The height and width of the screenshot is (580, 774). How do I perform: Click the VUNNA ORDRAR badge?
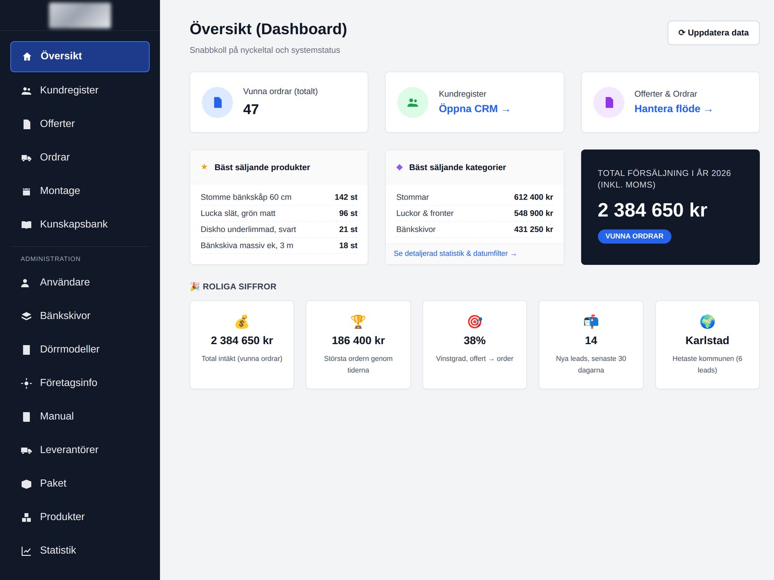(x=634, y=236)
